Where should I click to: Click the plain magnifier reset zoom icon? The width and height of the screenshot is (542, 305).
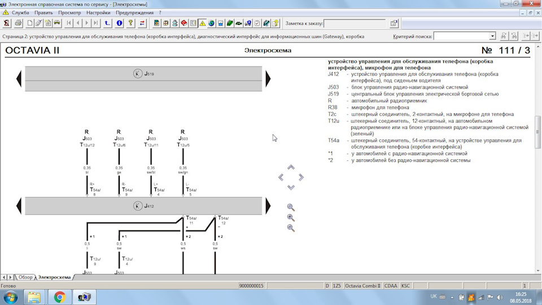[x=291, y=207]
